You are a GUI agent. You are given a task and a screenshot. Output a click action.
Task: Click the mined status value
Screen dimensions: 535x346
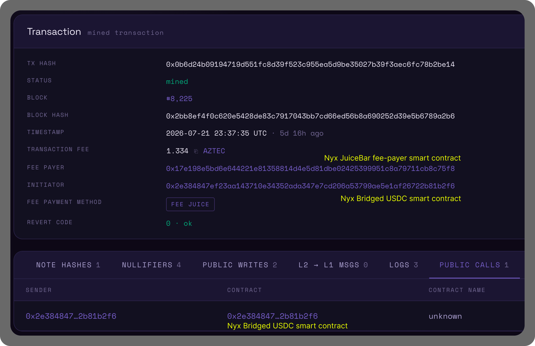pyautogui.click(x=177, y=82)
